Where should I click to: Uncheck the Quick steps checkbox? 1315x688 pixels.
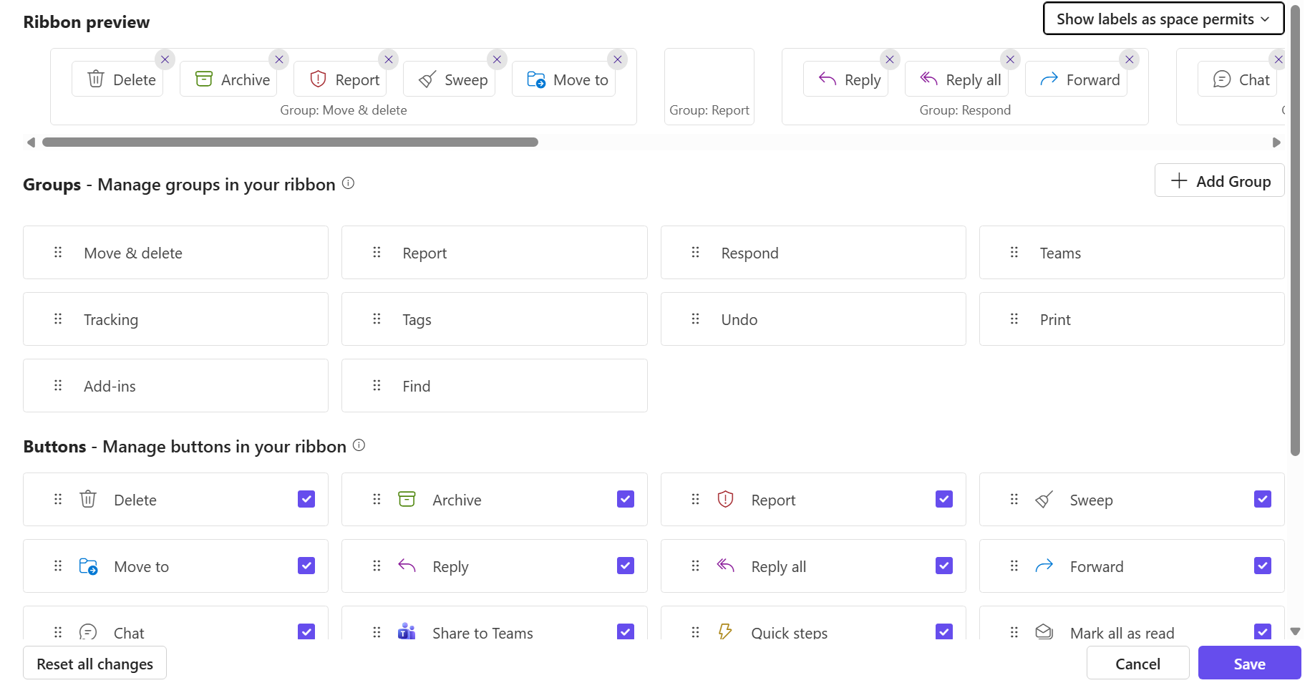pos(944,631)
